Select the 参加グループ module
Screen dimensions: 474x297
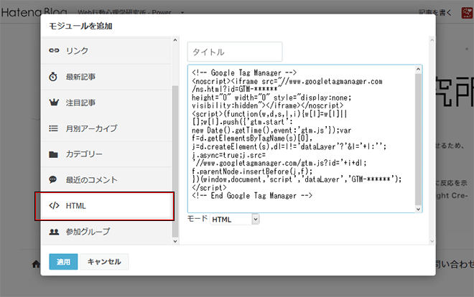(x=106, y=232)
